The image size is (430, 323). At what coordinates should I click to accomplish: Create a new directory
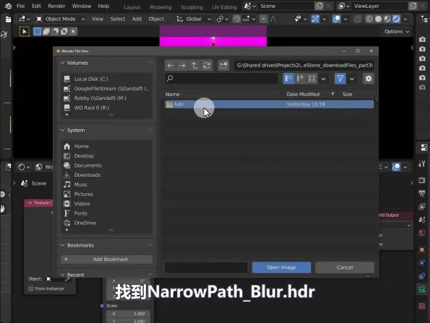pos(223,65)
